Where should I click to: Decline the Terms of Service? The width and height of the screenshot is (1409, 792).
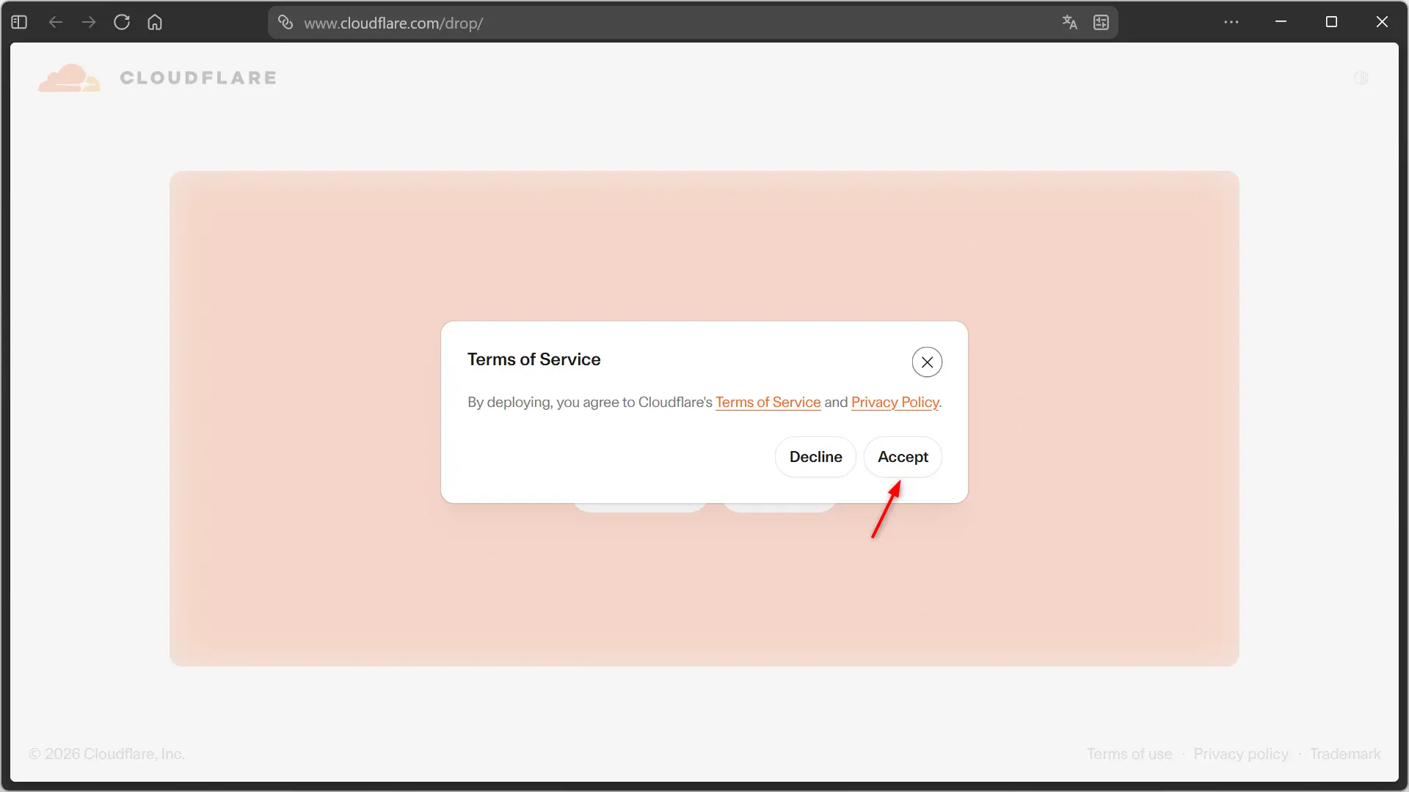pos(815,457)
